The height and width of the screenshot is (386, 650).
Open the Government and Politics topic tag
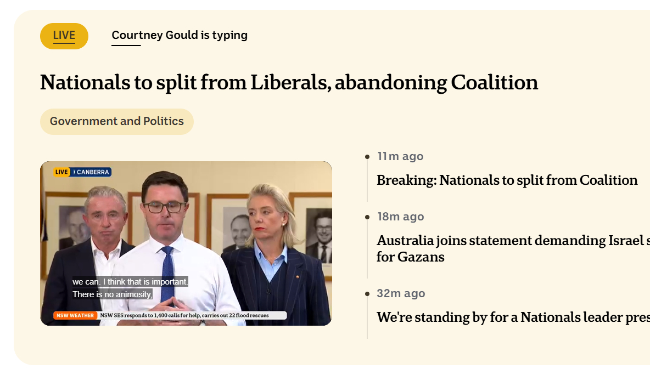coord(117,121)
